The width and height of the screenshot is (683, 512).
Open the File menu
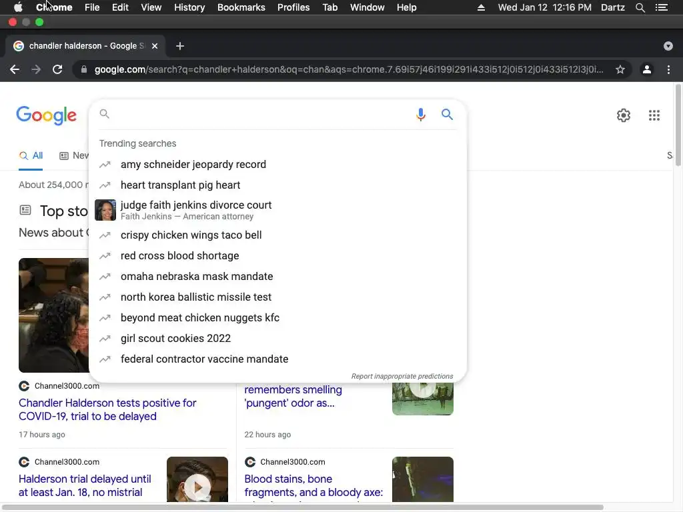[x=92, y=7]
